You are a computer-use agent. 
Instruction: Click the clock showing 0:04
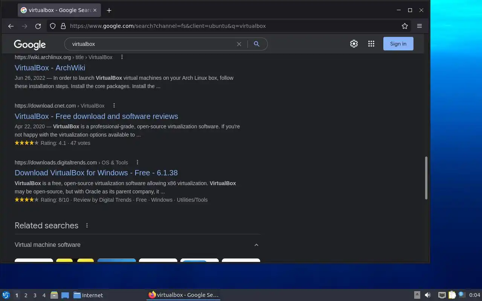coord(474,295)
